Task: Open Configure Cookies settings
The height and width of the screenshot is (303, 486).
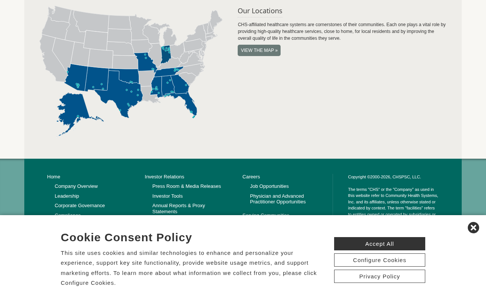Action: coord(380,260)
